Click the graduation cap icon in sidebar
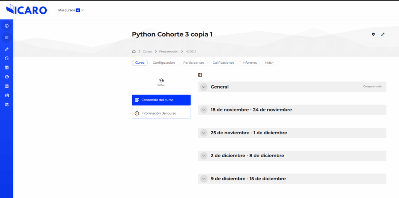Viewport: 399px width, 198px height. point(7,76)
